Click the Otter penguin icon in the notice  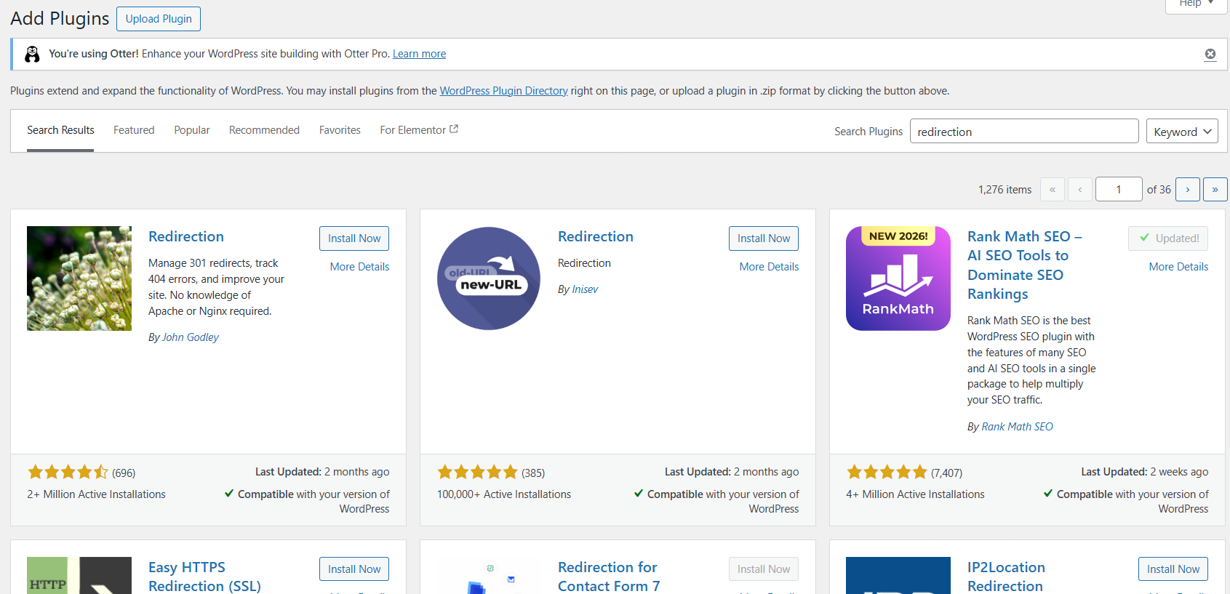click(x=32, y=54)
